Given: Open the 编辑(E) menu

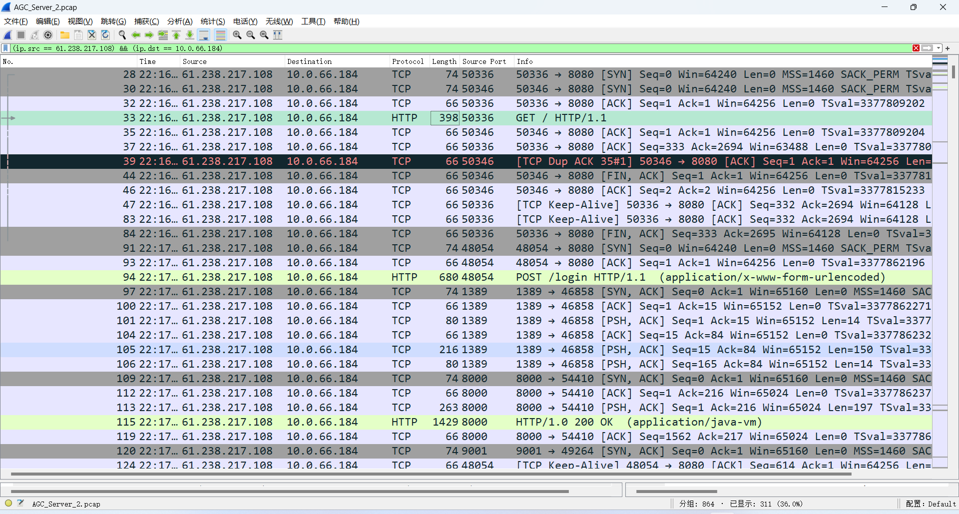Looking at the screenshot, I should coord(48,21).
